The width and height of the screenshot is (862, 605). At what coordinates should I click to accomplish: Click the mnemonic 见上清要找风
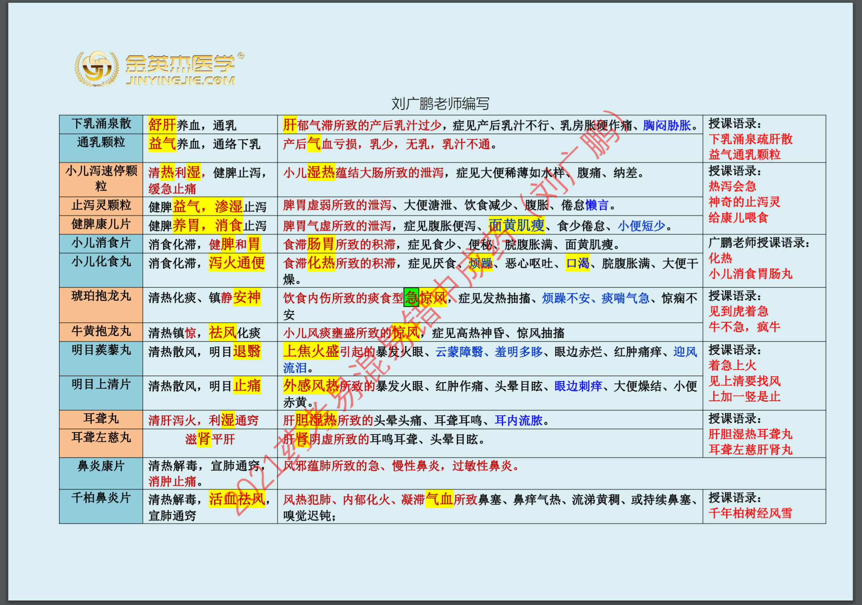point(744,381)
